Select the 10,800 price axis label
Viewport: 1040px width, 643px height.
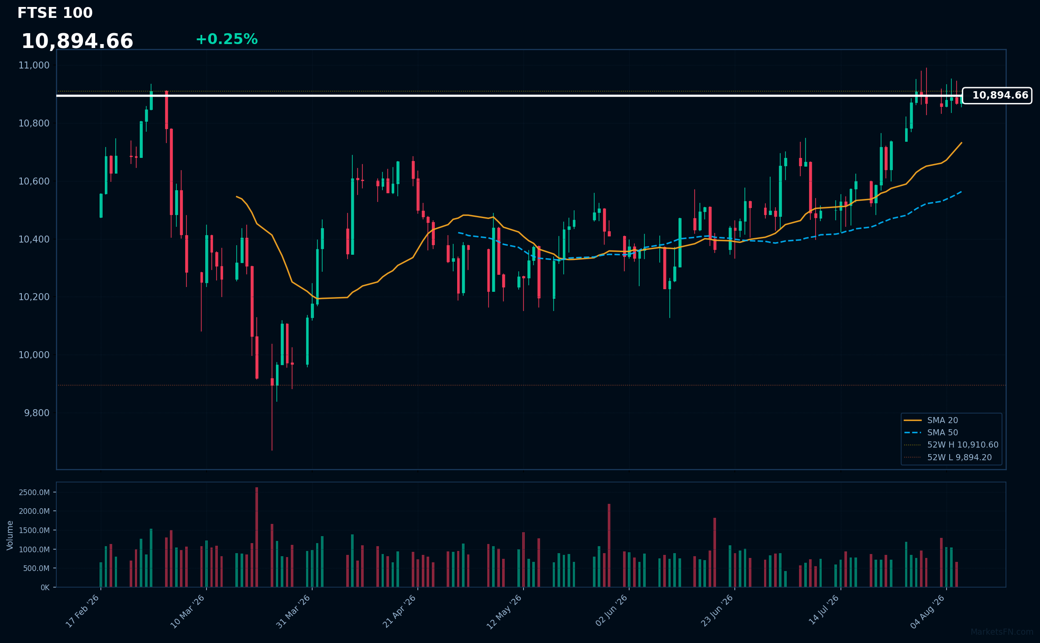tap(34, 123)
